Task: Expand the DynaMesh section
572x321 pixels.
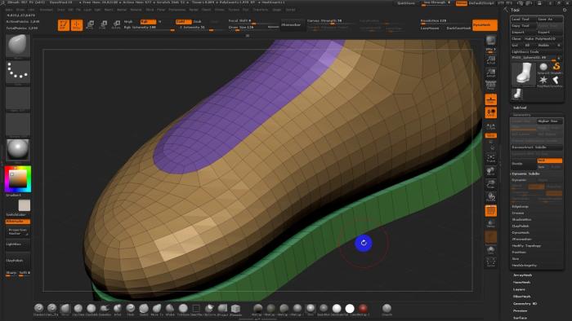Action: click(521, 233)
